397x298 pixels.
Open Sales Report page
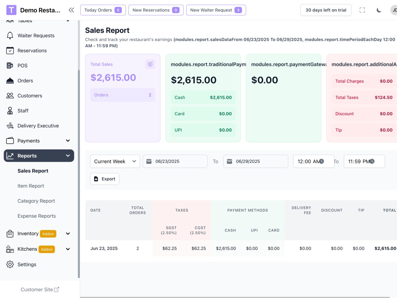point(33,171)
